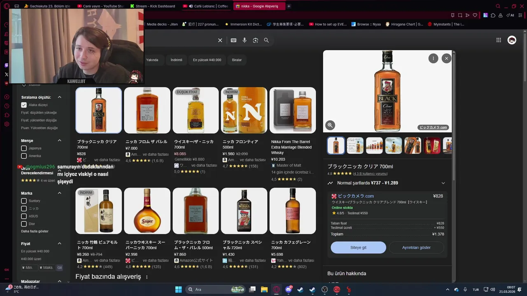Open the Twitch icon in the Opera sidebar

coord(7,65)
